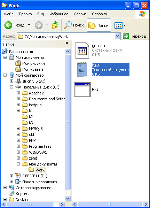150x208 pixels.
Task: Select the open Work folder icon
Action: 31,170
